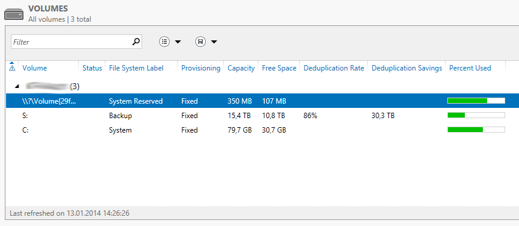This screenshot has height=226, width=519.
Task: Sort by Free Space column header
Action: (x=279, y=68)
